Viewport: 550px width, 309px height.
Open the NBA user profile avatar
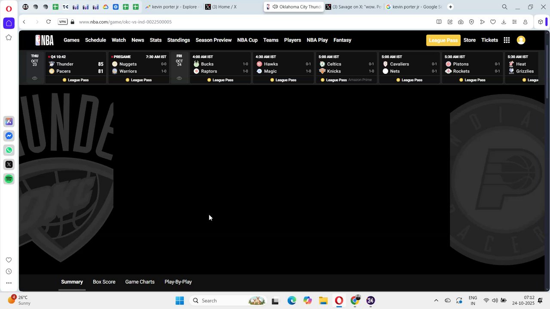tap(521, 40)
